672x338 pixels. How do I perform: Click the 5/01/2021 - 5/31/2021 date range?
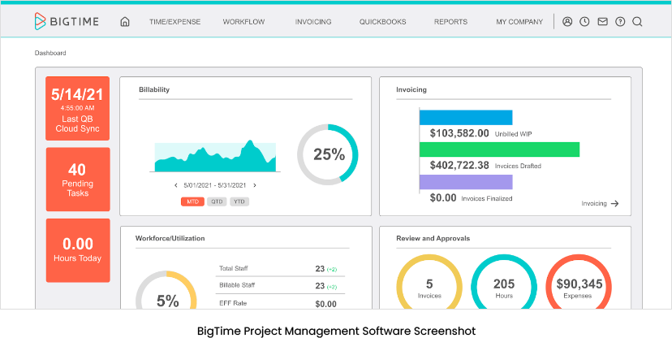pyautogui.click(x=215, y=185)
